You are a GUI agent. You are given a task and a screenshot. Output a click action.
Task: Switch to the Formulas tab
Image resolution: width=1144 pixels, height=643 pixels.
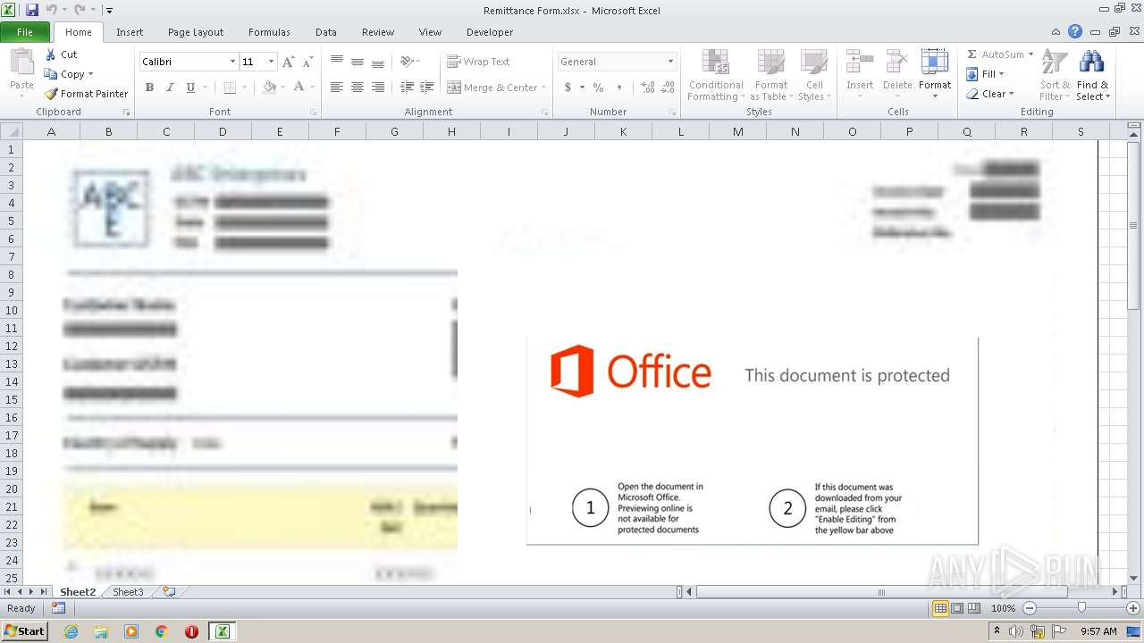tap(269, 32)
